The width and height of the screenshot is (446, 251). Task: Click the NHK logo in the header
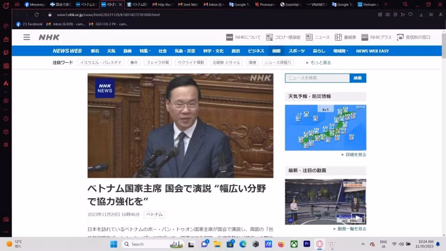49,37
